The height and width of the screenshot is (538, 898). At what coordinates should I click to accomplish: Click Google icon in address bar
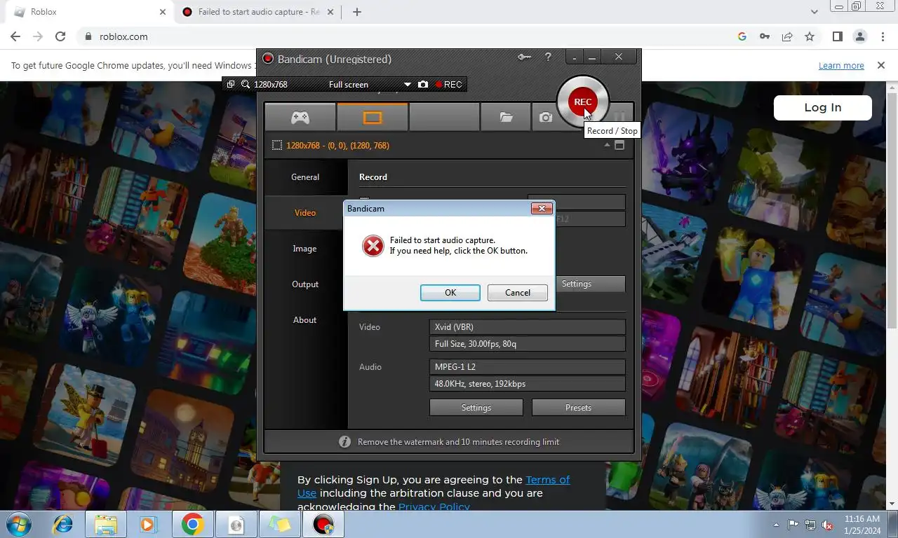pyautogui.click(x=742, y=36)
